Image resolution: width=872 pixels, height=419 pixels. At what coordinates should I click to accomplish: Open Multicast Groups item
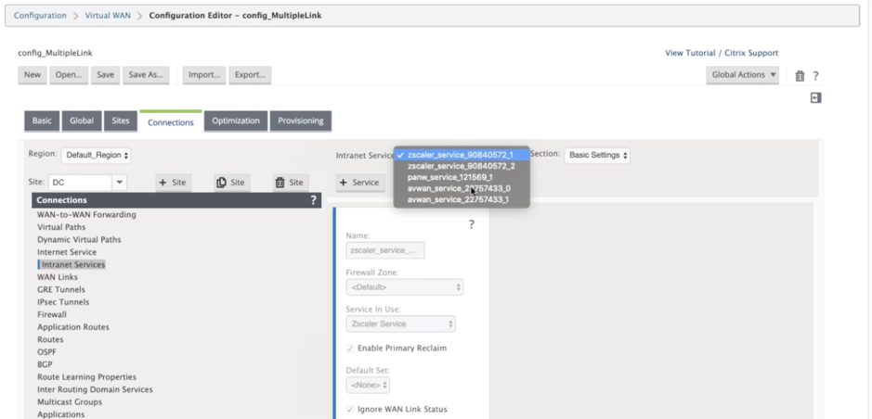click(x=70, y=401)
